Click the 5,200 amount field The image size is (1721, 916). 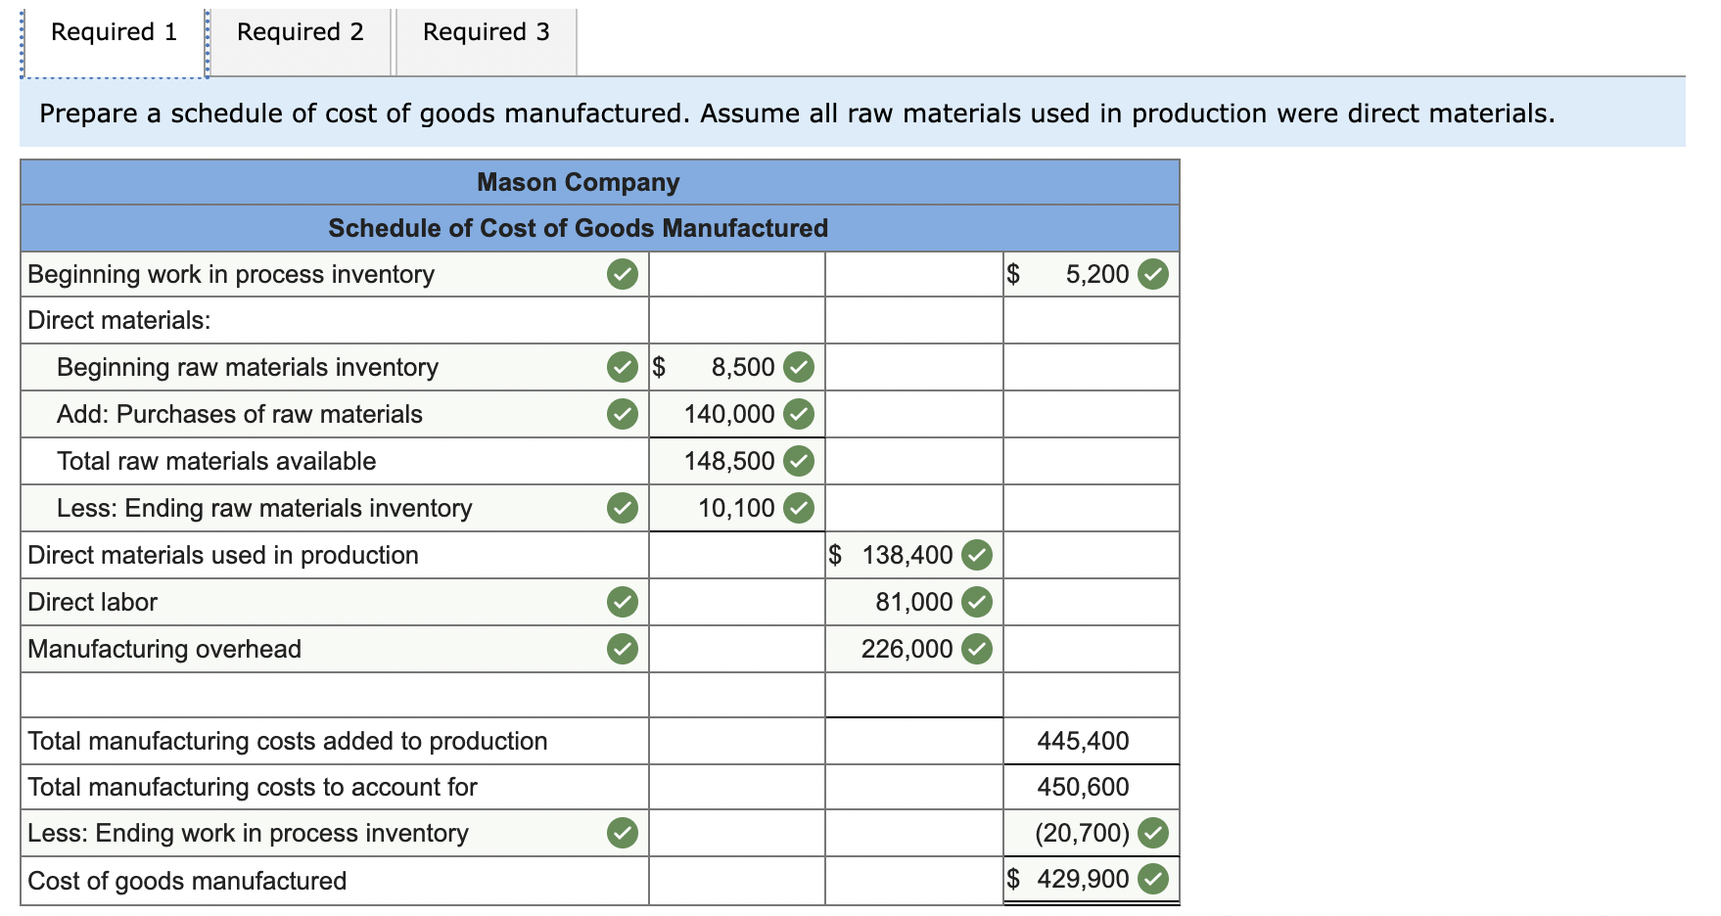[x=1091, y=275]
